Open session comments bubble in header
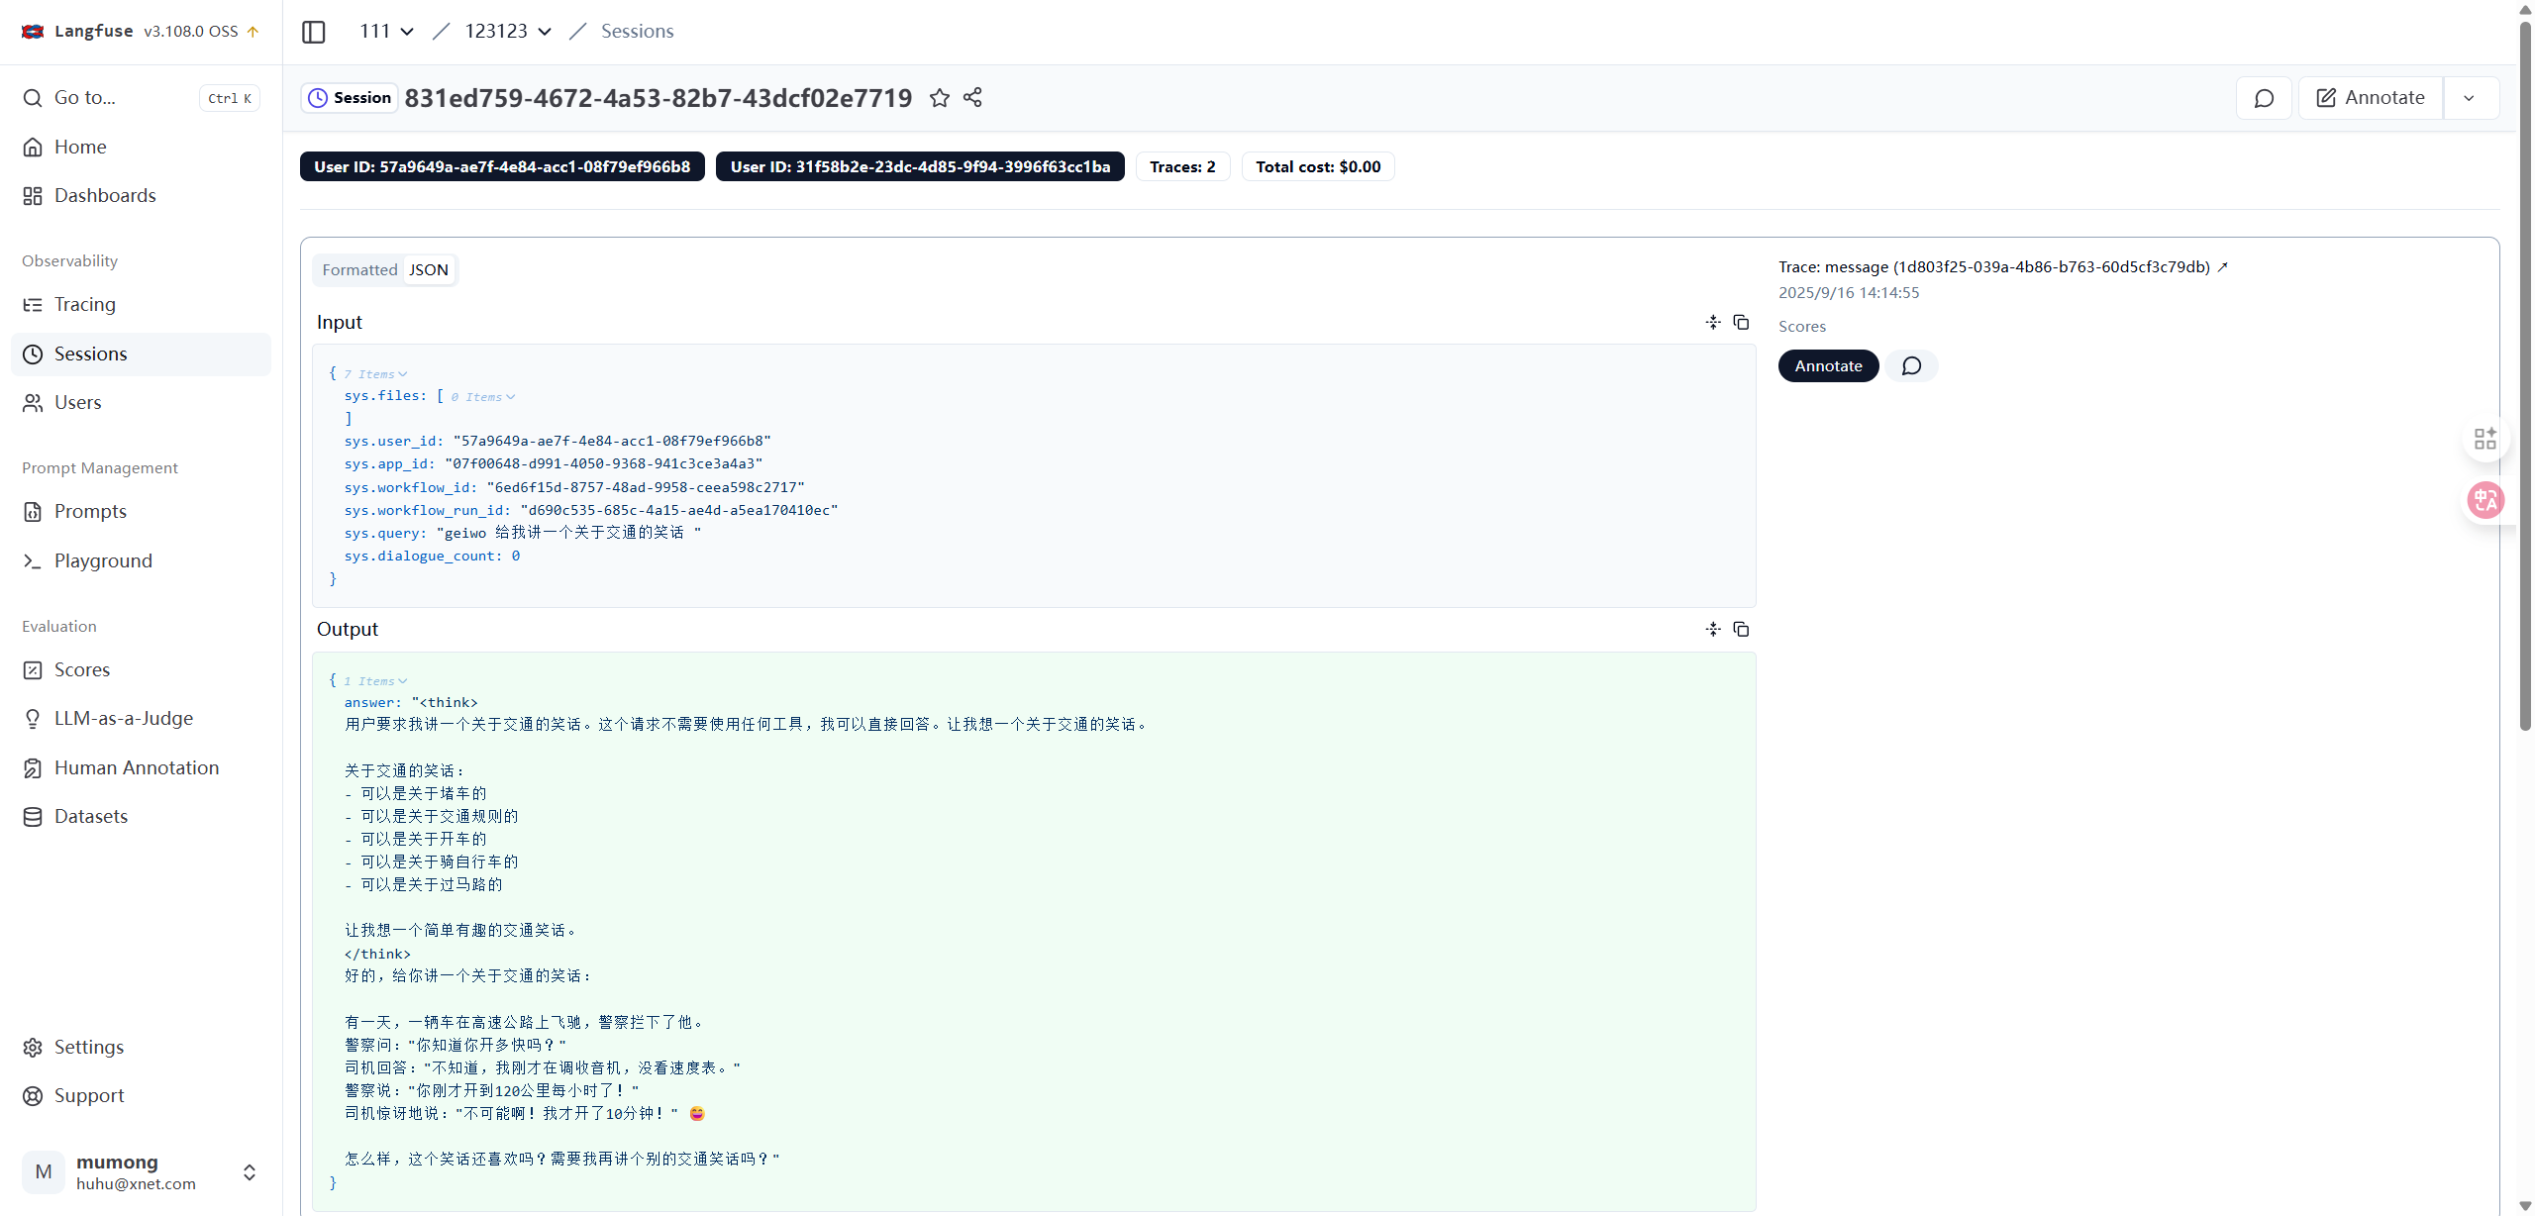 coord(2264,98)
